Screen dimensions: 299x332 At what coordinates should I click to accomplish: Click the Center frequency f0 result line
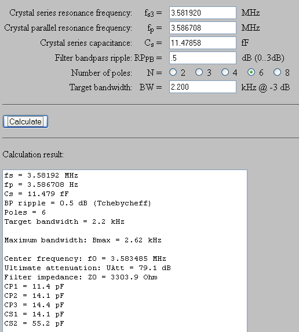pos(85,259)
